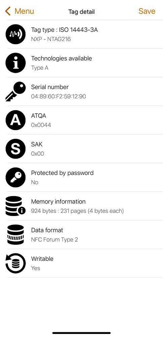Tap the letter A ATQA icon
This screenshot has height=337, width=163.
(x=16, y=120)
